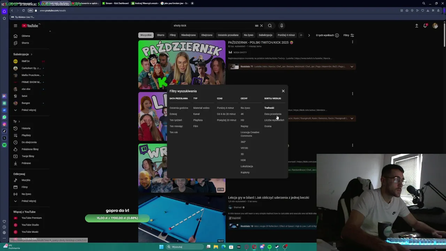Sort results by Data przesłania
446x251 pixels.
pyautogui.click(x=272, y=114)
